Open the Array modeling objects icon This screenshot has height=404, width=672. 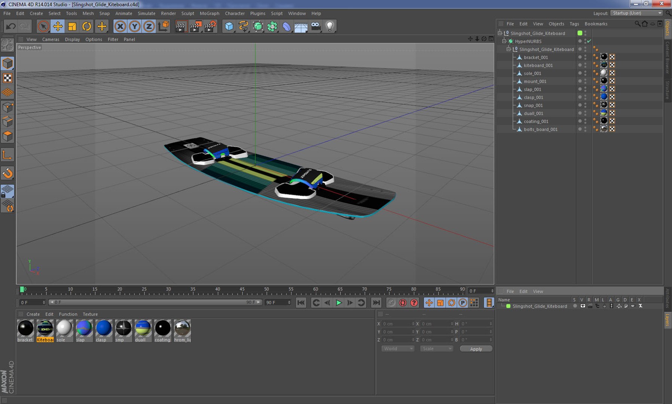tap(272, 26)
